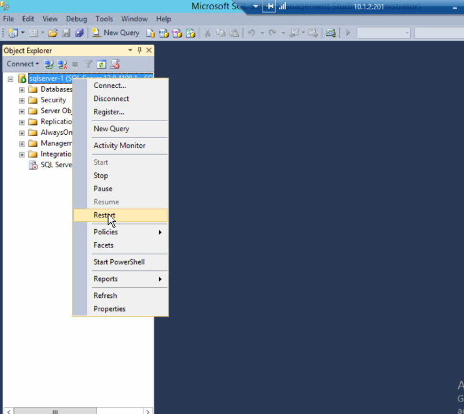
Task: Open the Debug menu
Action: (76, 19)
